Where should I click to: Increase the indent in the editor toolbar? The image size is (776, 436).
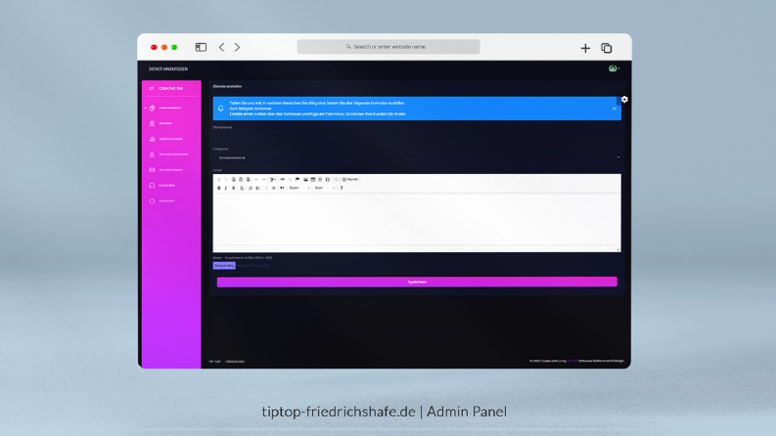click(x=274, y=188)
